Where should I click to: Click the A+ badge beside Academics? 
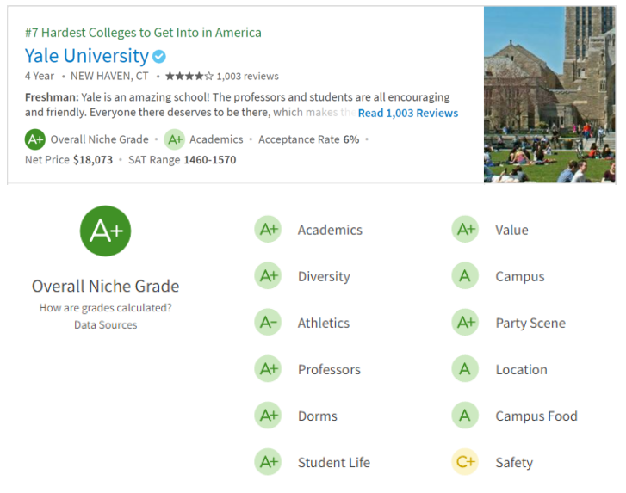[x=268, y=230]
